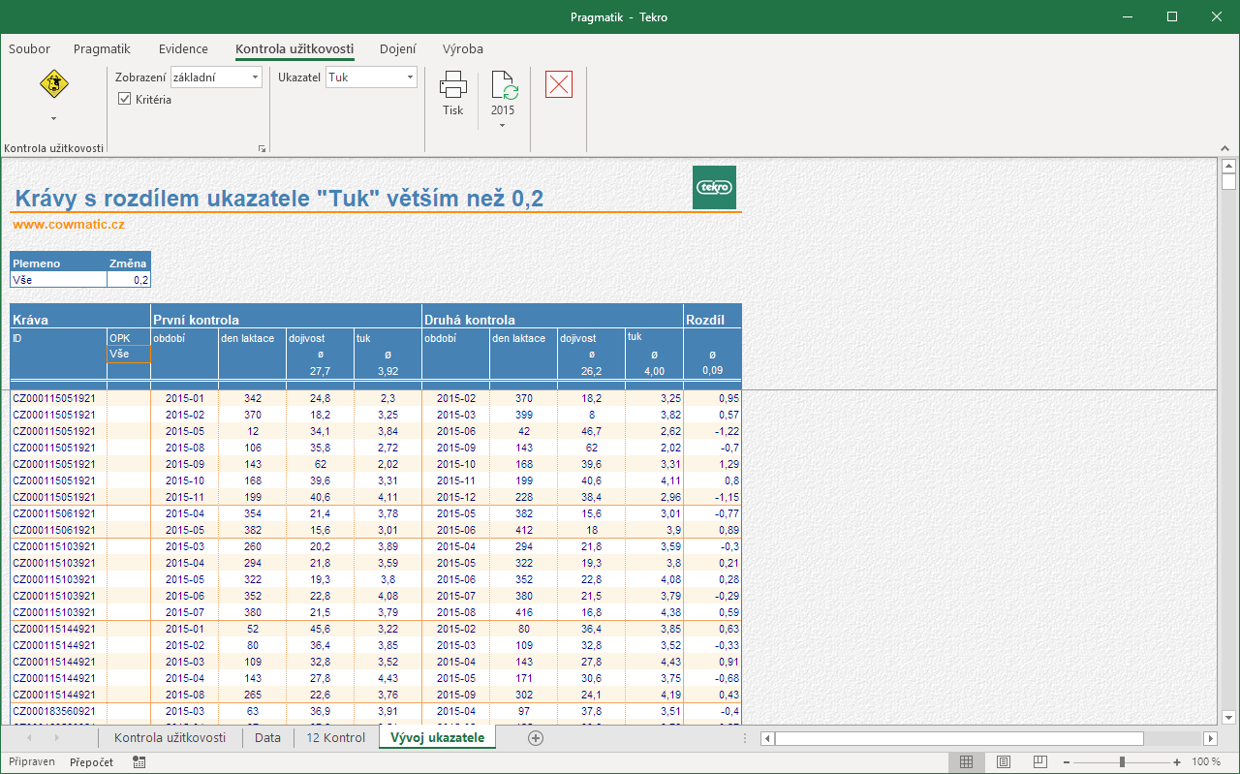Open the Data sheet tab

[267, 737]
